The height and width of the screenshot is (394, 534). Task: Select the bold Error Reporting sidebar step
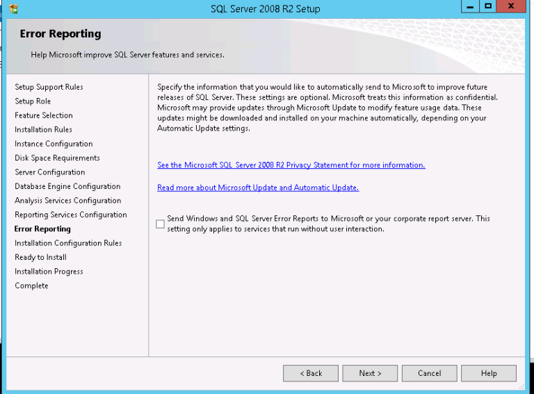[42, 229]
